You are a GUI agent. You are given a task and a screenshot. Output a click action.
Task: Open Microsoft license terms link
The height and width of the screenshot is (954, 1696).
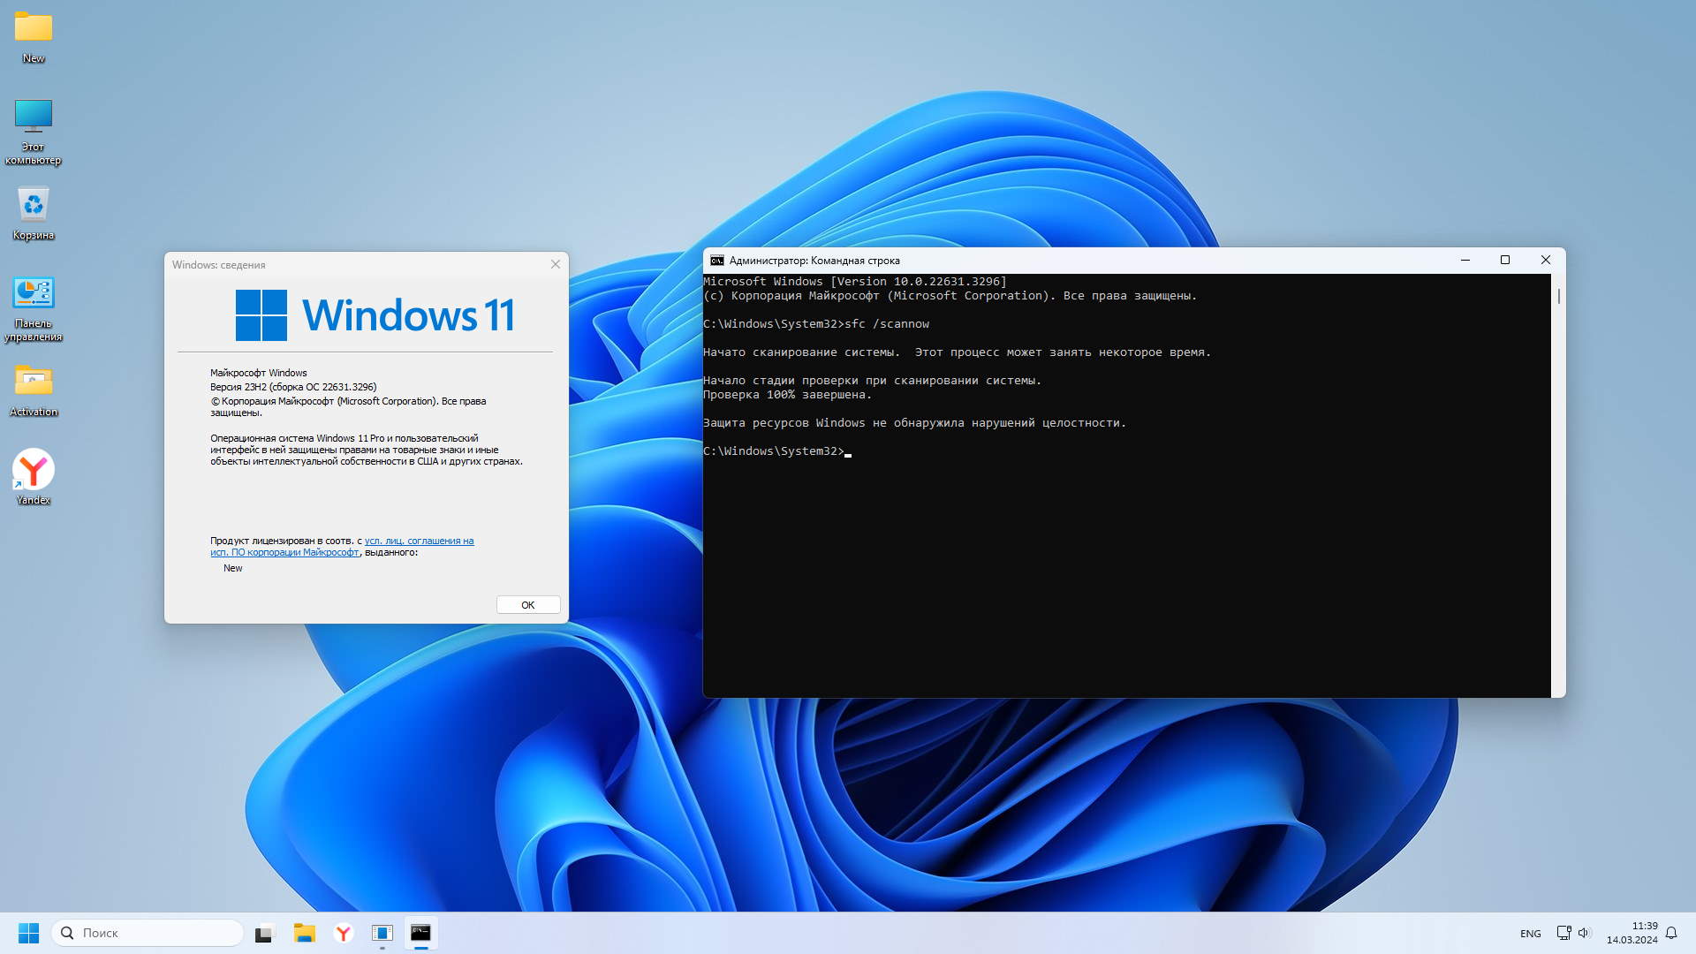(419, 541)
